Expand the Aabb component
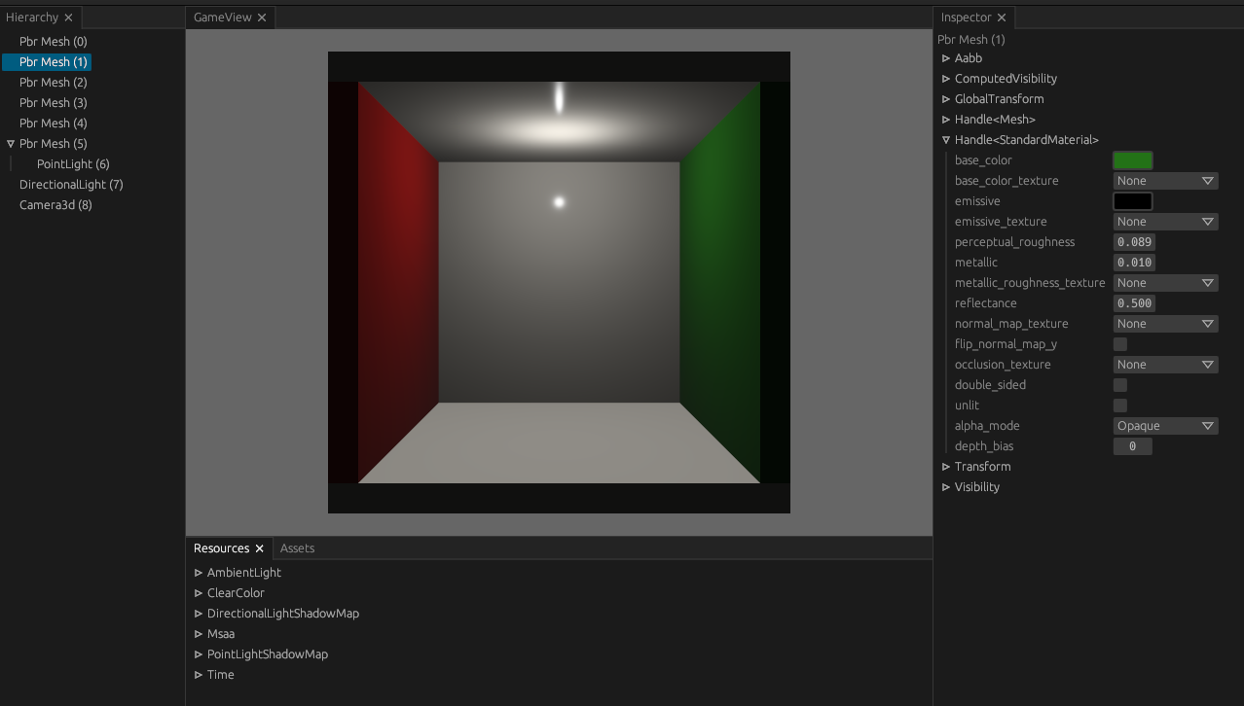Image resolution: width=1244 pixels, height=706 pixels. click(945, 58)
